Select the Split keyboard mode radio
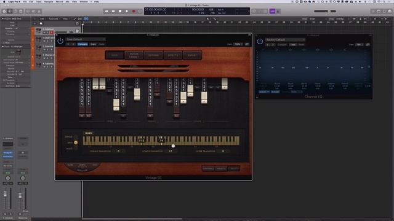 [76, 142]
